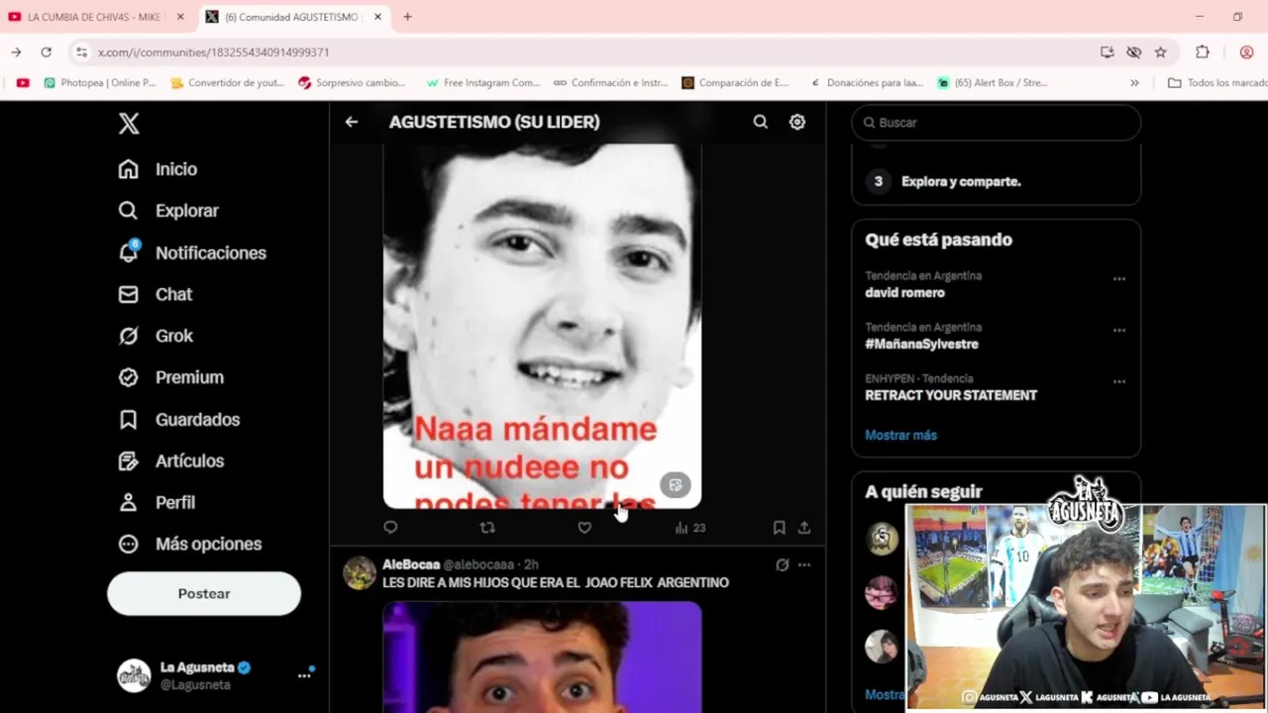Like the Naaa mándame post
Viewport: 1268px width, 713px height.
(x=584, y=528)
